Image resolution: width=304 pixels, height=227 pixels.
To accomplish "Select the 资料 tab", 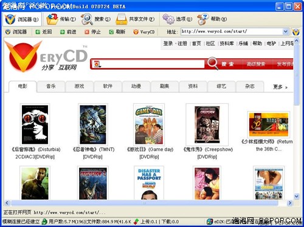I will [x=193, y=86].
